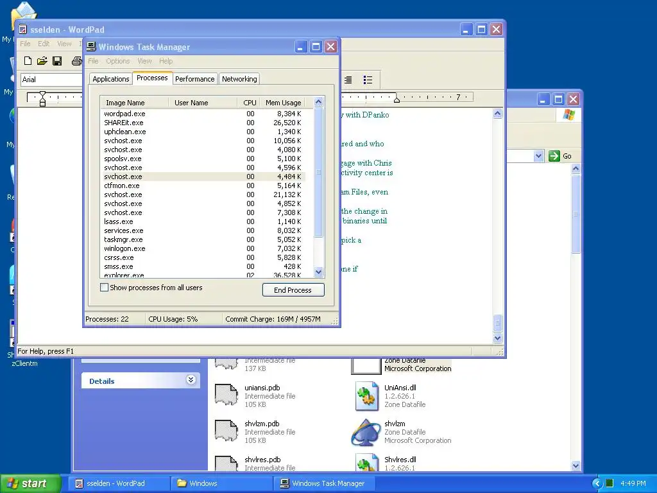Click the bullets list icon in WordPad

(x=368, y=80)
